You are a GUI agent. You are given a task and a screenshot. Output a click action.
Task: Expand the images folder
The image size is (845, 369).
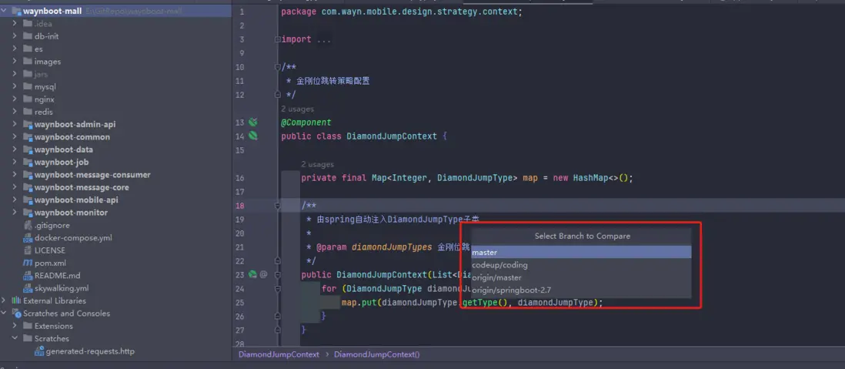click(x=15, y=62)
